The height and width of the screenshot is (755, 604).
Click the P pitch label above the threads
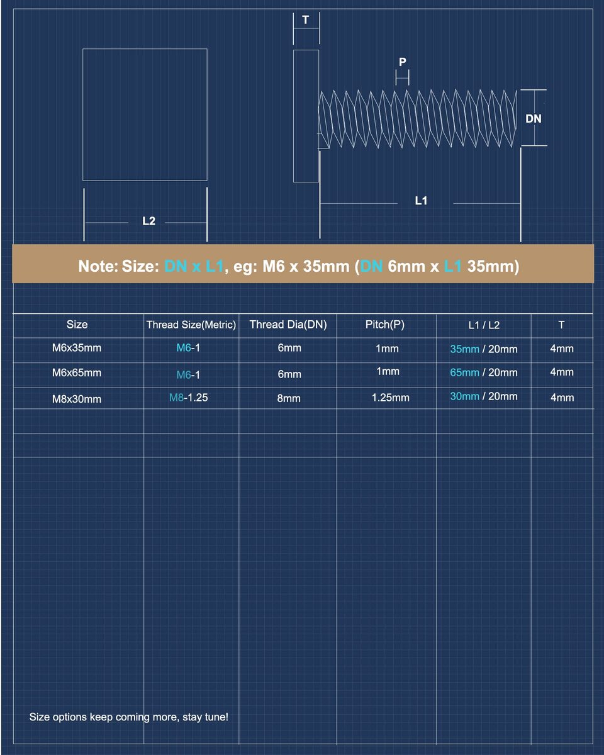(403, 62)
